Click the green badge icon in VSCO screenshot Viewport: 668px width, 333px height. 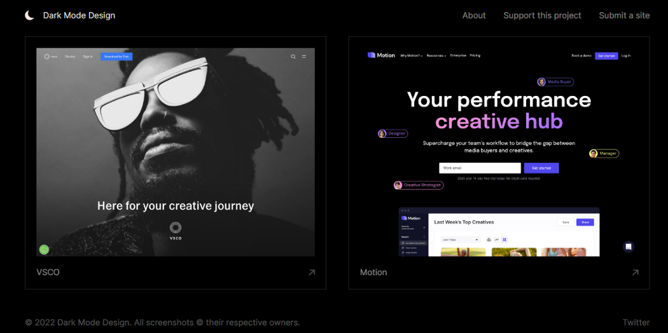pyautogui.click(x=44, y=250)
